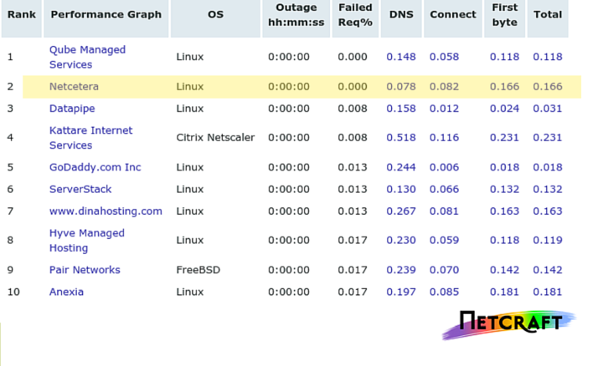The image size is (603, 366).
Task: Click the OS column header
Action: pyautogui.click(x=215, y=18)
